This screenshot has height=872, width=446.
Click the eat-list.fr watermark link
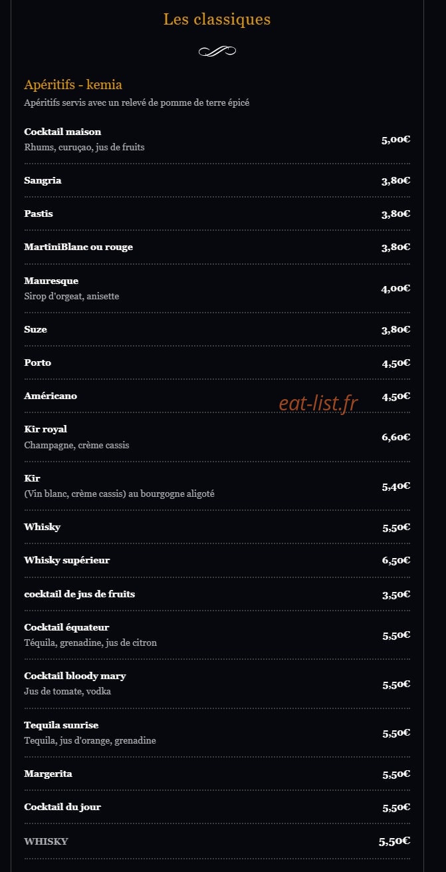click(318, 403)
